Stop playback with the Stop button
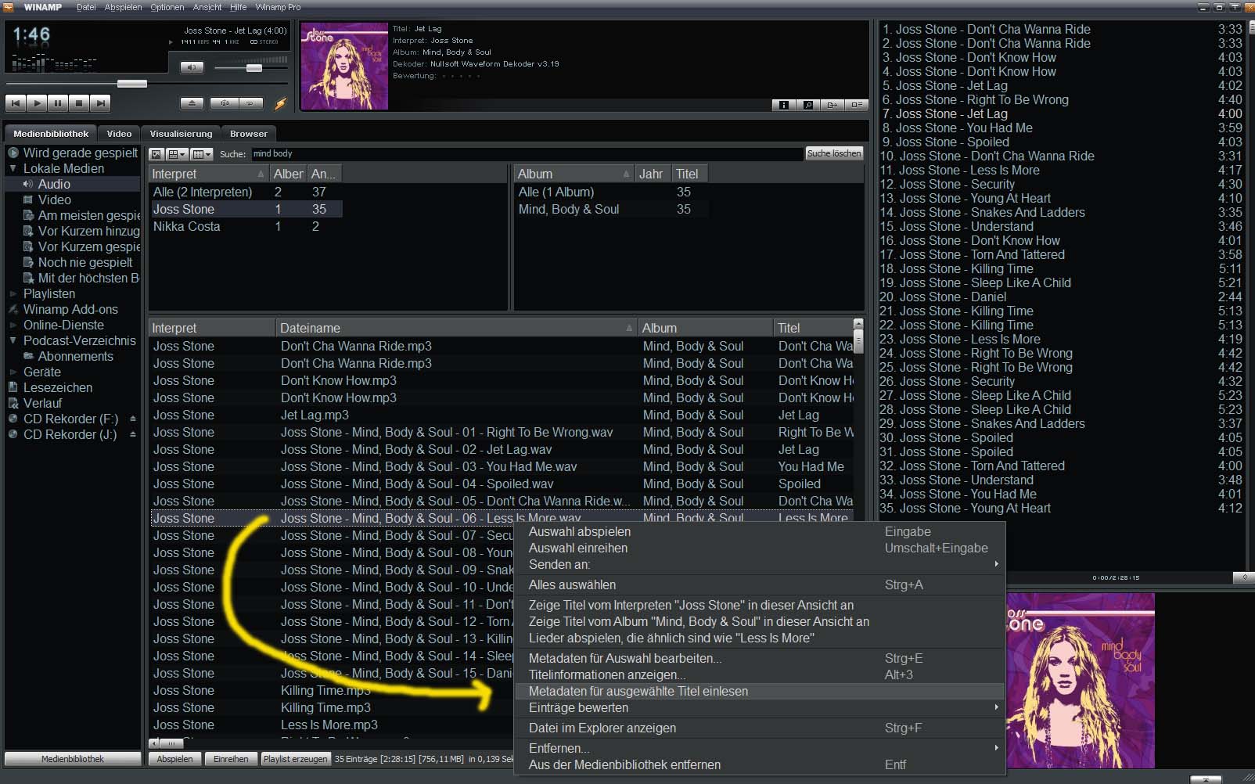This screenshot has width=1255, height=784. tap(79, 103)
